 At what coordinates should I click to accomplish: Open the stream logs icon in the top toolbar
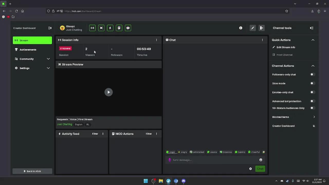pyautogui.click(x=119, y=28)
